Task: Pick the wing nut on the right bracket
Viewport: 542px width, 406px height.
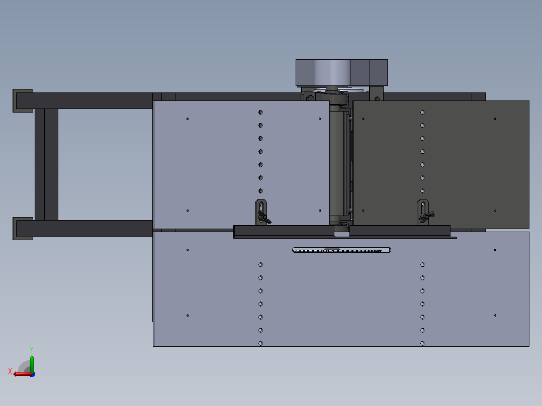Action: pos(426,216)
